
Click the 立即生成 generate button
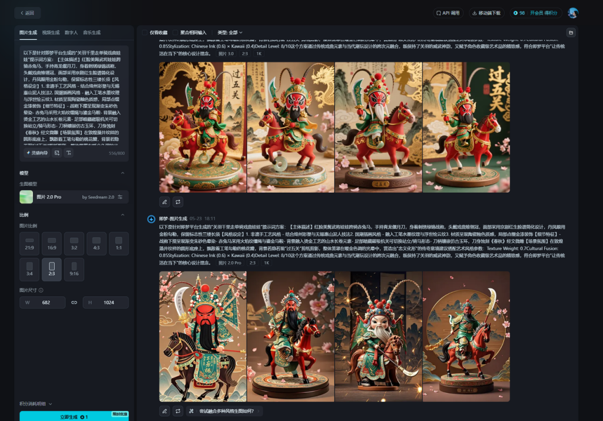pos(74,416)
